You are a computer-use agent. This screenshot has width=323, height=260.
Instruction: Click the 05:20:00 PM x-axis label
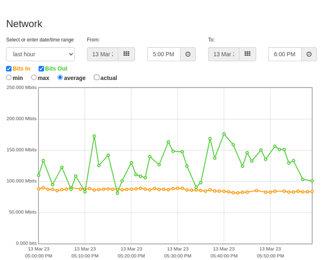(x=131, y=256)
